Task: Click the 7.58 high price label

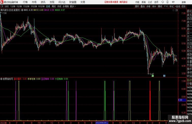Action: [x=4, y=13]
